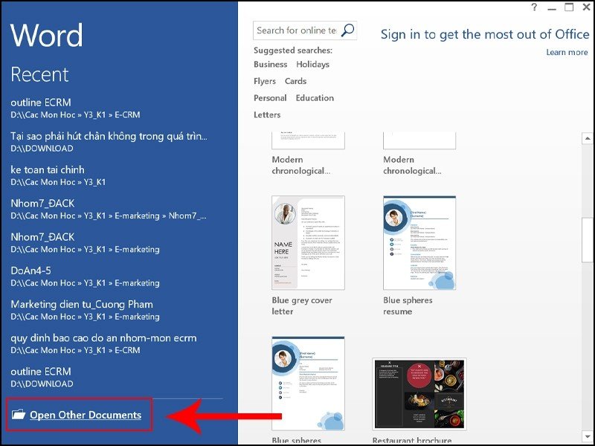
Task: Open recent document ke toan tai chinh
Action: [x=48, y=169]
